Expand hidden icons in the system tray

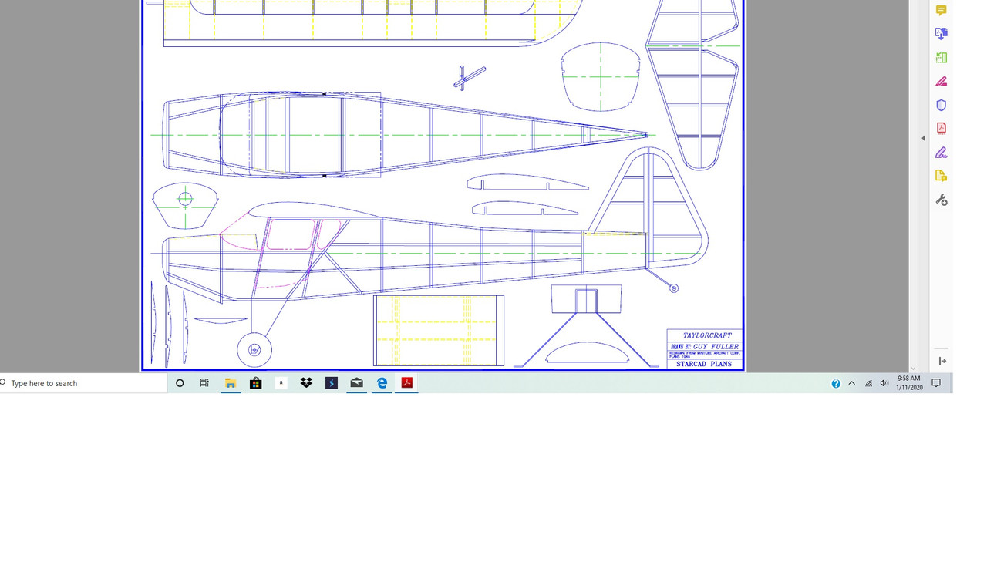tap(851, 383)
